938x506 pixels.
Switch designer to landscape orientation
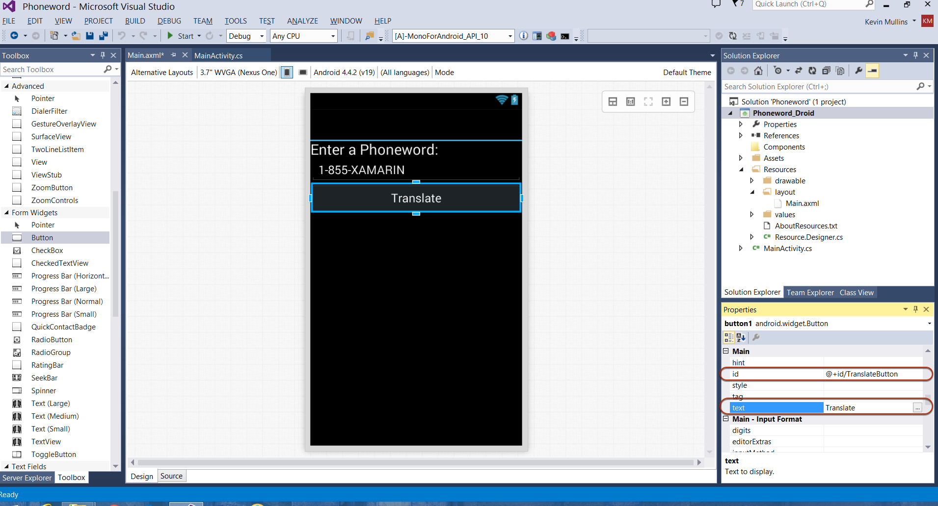pyautogui.click(x=303, y=73)
